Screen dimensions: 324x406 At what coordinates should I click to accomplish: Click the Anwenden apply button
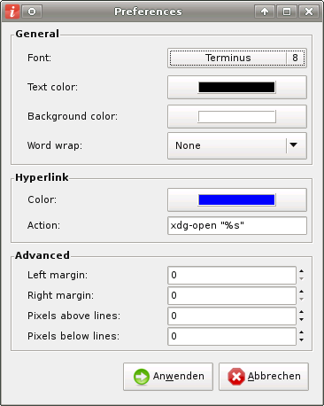click(x=168, y=377)
